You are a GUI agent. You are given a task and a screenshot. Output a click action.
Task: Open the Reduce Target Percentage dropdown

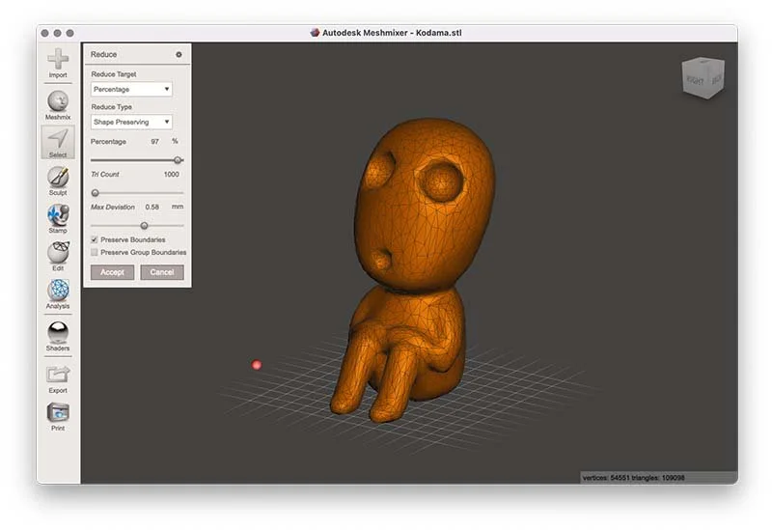point(131,89)
